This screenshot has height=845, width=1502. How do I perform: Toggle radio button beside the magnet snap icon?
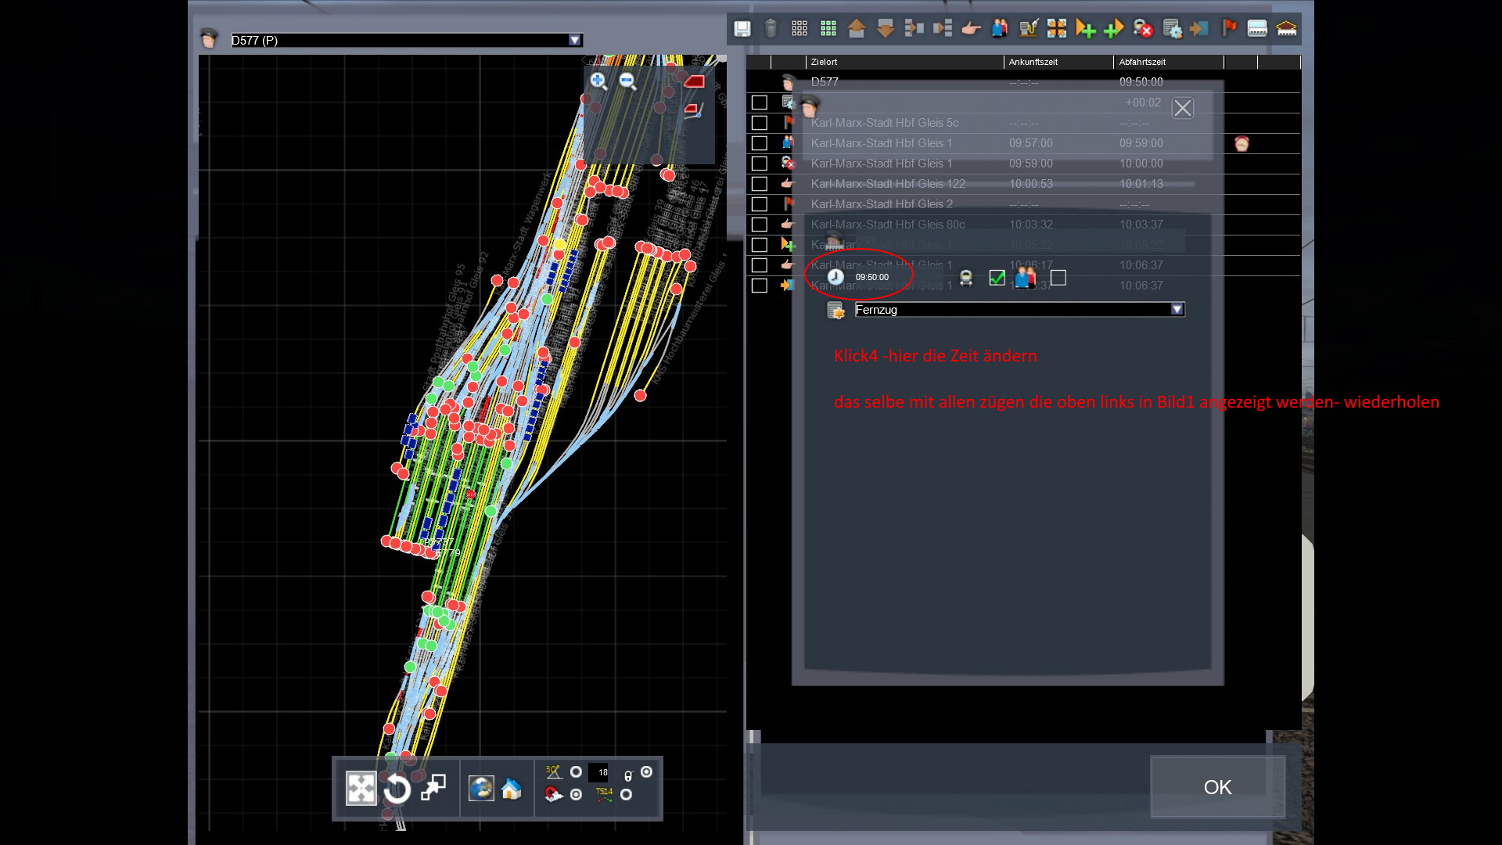tap(576, 795)
